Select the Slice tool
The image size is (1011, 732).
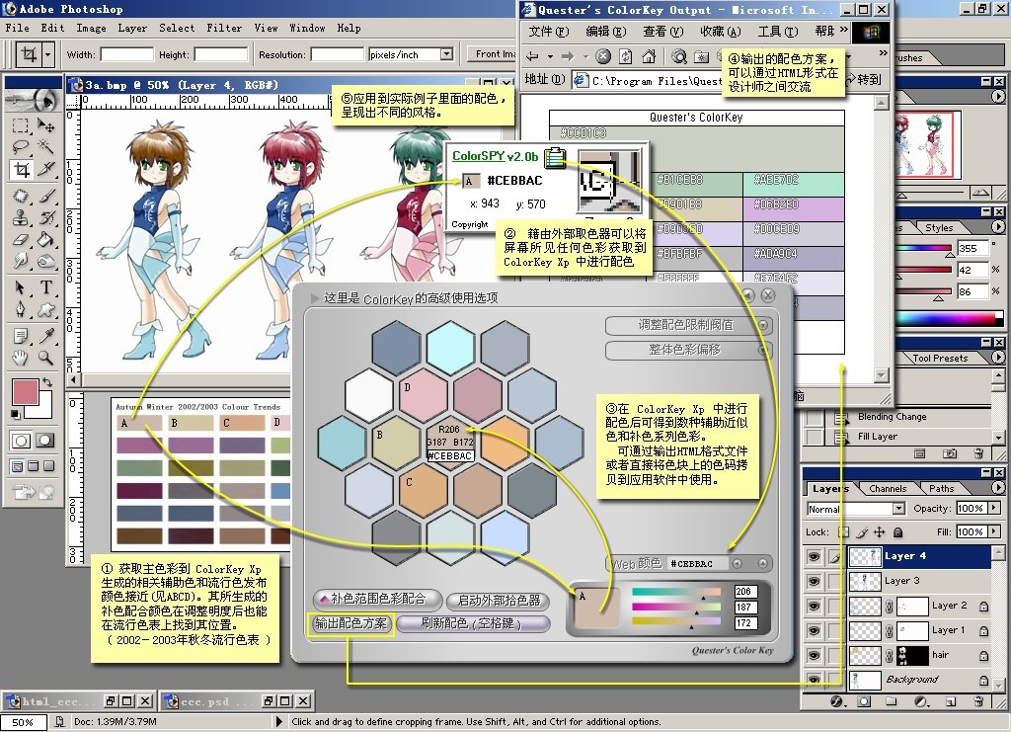[45, 170]
